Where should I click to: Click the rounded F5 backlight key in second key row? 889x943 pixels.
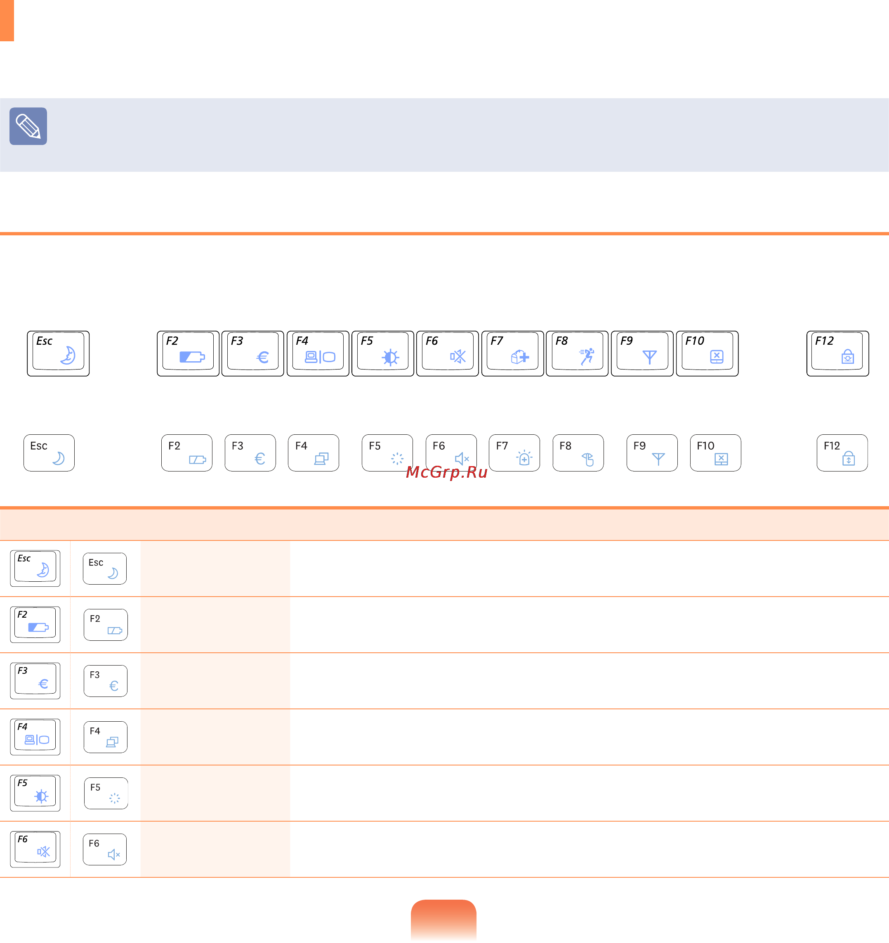click(387, 453)
